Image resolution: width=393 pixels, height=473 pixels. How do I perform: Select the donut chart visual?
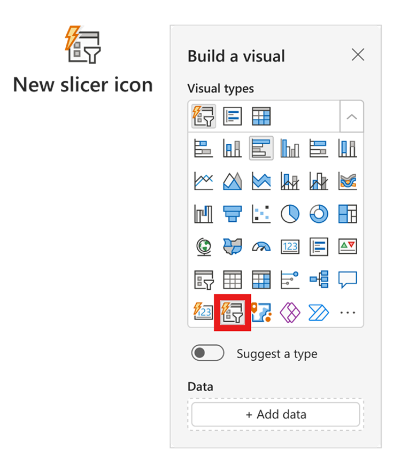tap(319, 214)
